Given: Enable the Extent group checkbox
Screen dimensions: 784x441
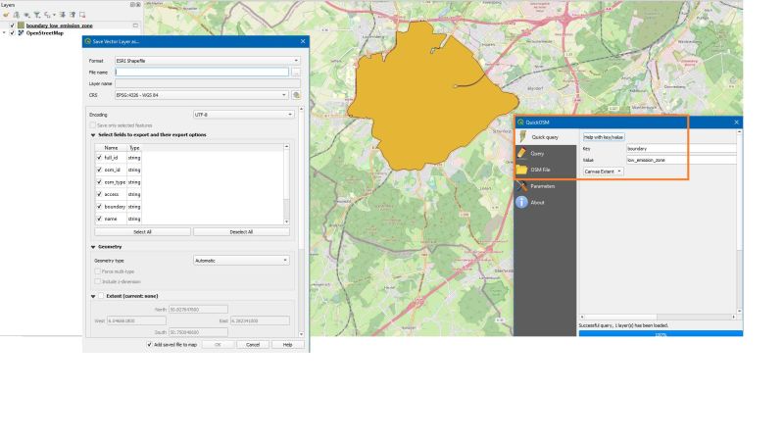Looking at the screenshot, I should [x=101, y=296].
